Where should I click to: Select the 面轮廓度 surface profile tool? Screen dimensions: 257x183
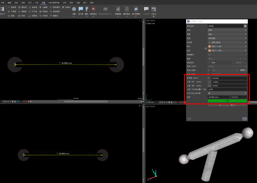[x=55, y=12]
